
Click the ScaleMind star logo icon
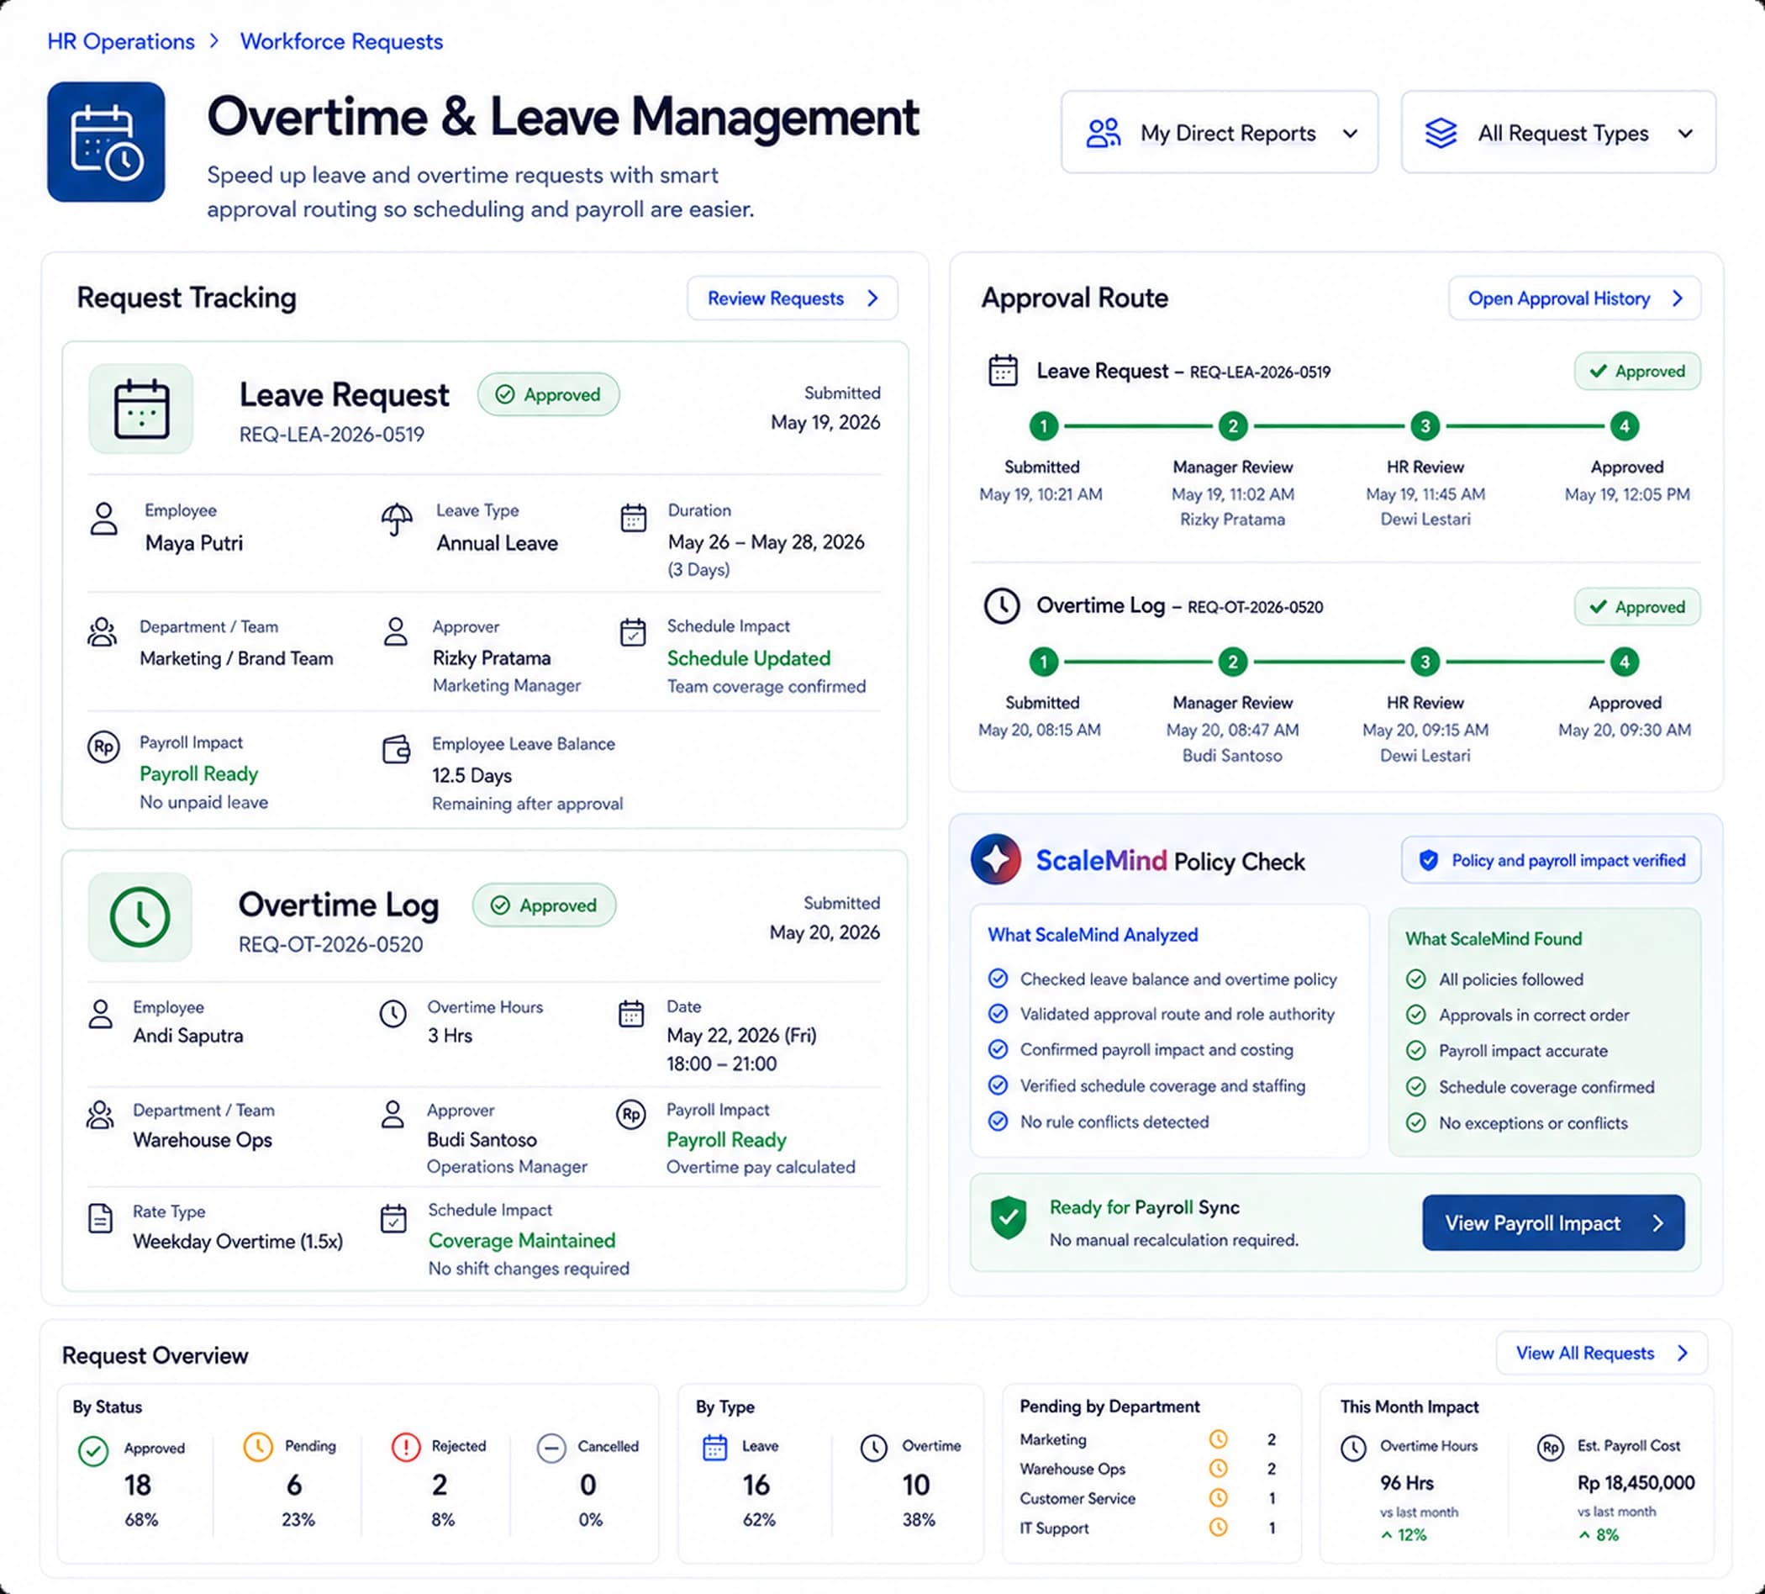tap(995, 859)
